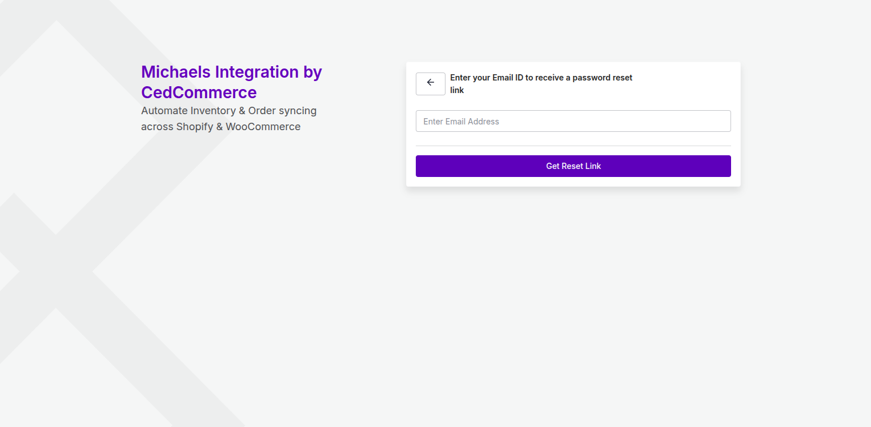Click the Get Reset Link label text
The width and height of the screenshot is (871, 427).
pyautogui.click(x=573, y=166)
